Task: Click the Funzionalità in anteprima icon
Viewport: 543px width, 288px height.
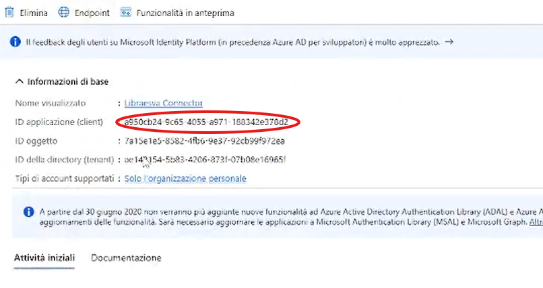Action: pos(125,11)
